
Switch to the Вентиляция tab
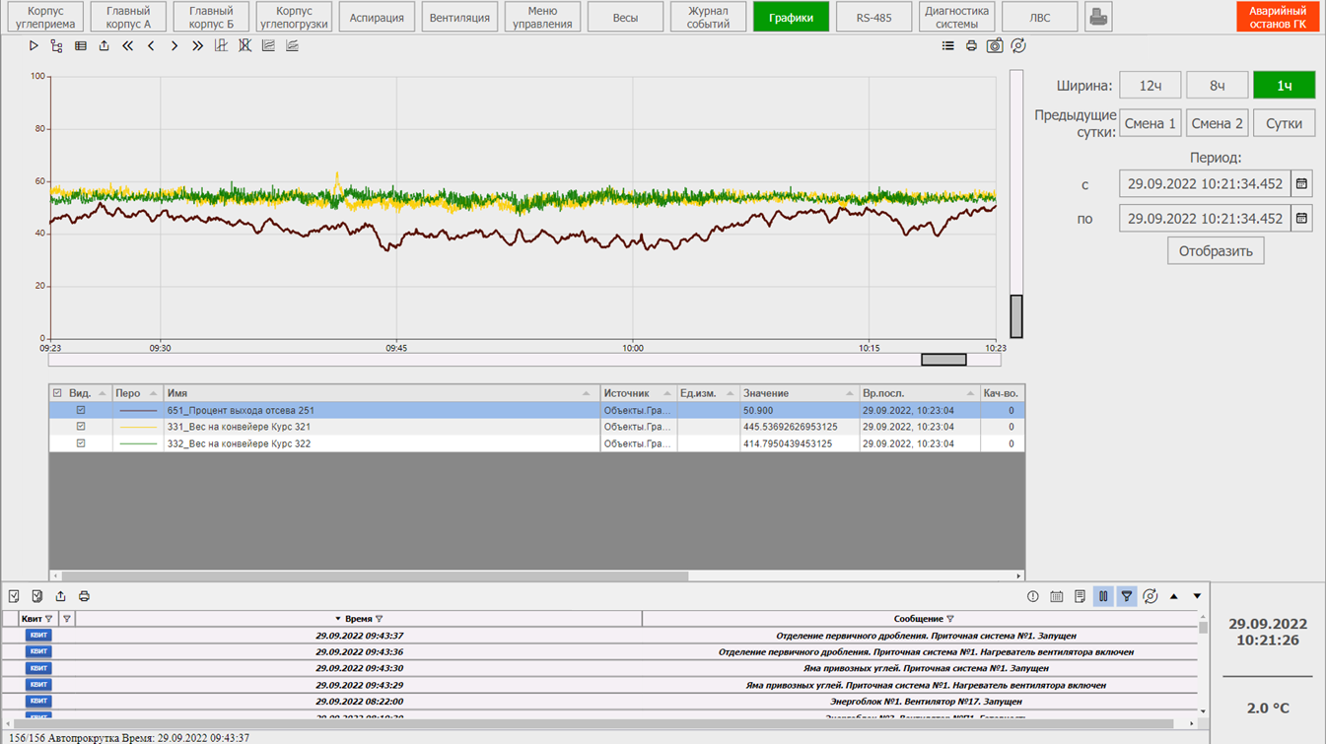tap(459, 18)
